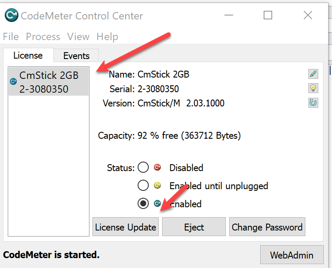Viewport: 332px width, 268px height.
Task: Click the yellow Enabled until unplugged icon
Action: point(157,186)
